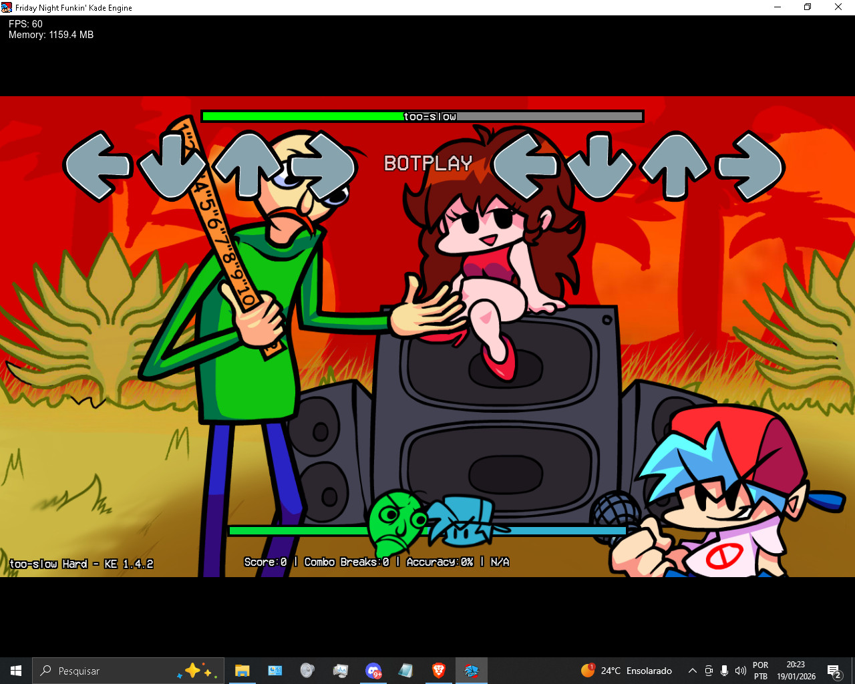Click the player's left arrow receptor
The height and width of the screenshot is (684, 855).
[x=526, y=166]
